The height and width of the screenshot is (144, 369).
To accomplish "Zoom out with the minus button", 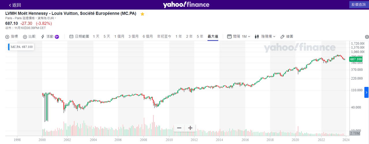I will 179,128.
